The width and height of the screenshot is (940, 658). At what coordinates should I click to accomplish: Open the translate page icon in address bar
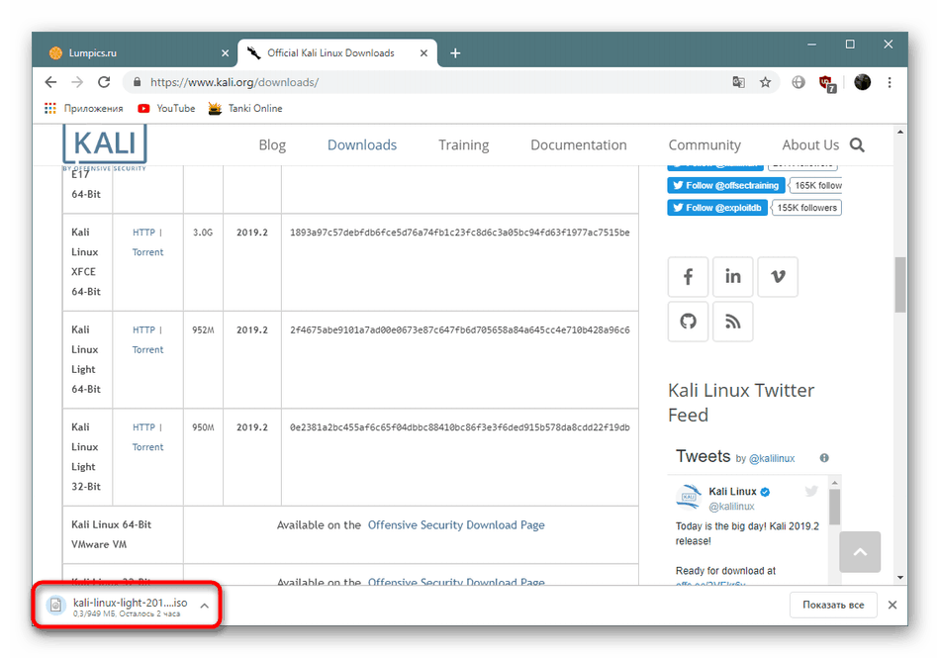tap(738, 82)
